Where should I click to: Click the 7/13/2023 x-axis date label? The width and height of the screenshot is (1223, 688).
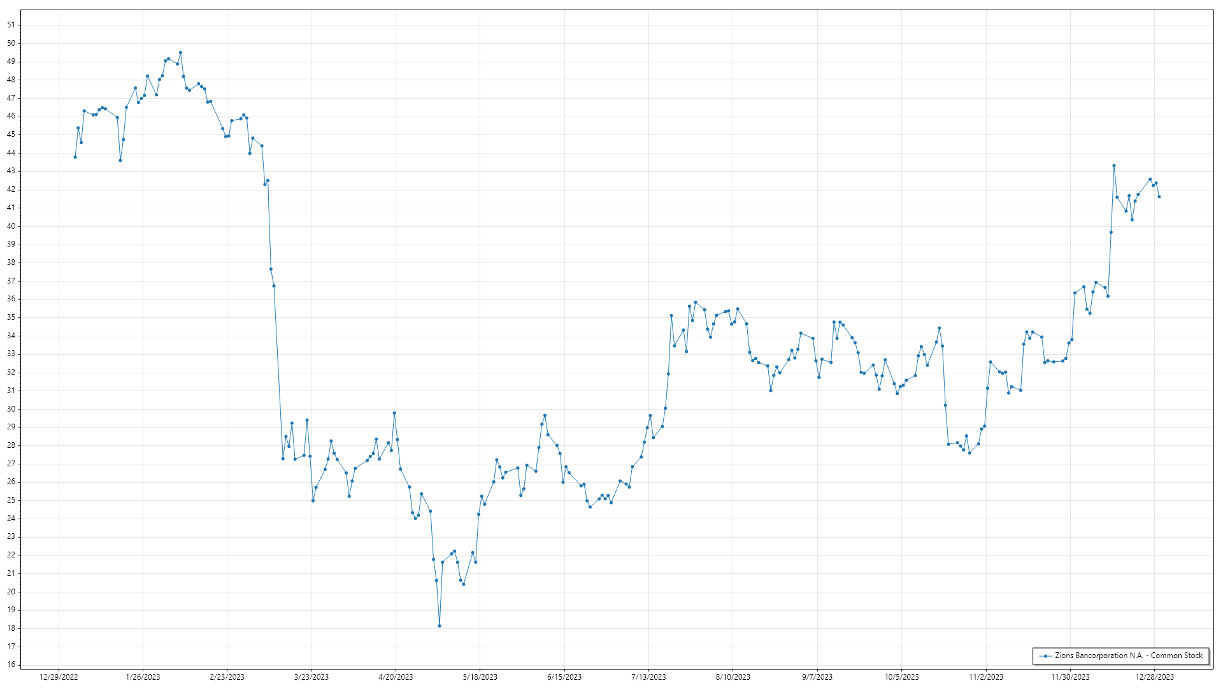(648, 677)
